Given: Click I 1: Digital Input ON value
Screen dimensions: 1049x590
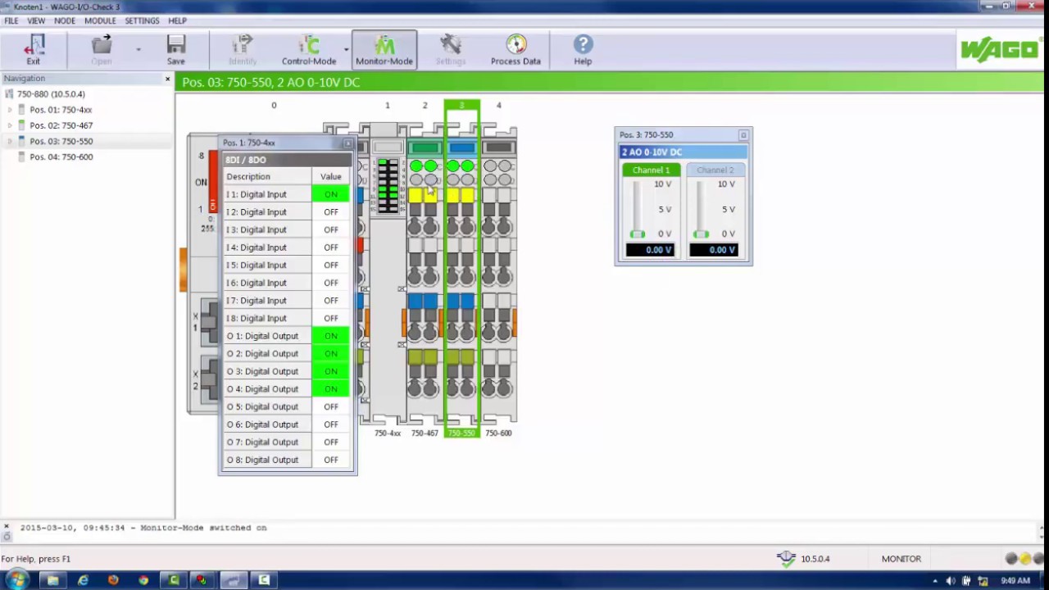Looking at the screenshot, I should [x=331, y=194].
